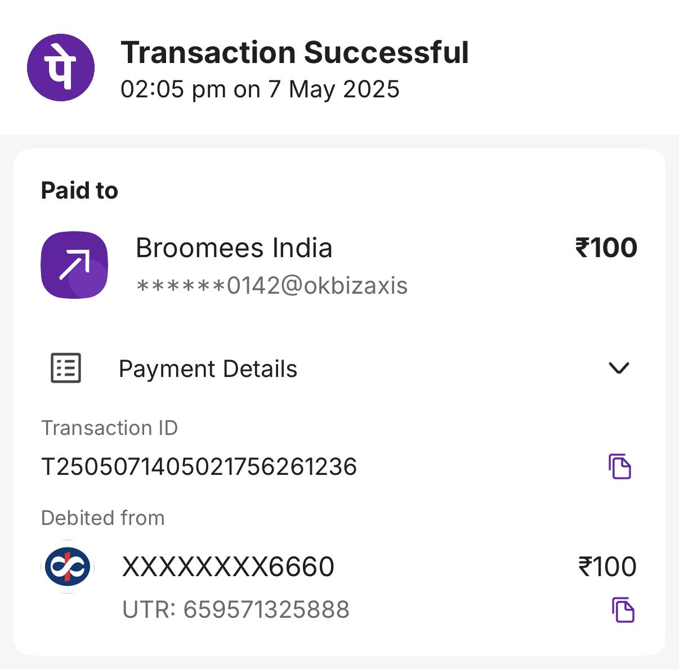Tap the UTR: 659571325888 text
Image resolution: width=679 pixels, height=669 pixels.
pyautogui.click(x=236, y=610)
